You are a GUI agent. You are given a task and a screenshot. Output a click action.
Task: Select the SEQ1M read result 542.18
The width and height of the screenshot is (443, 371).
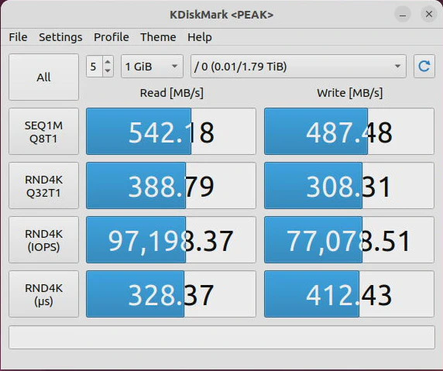point(171,132)
